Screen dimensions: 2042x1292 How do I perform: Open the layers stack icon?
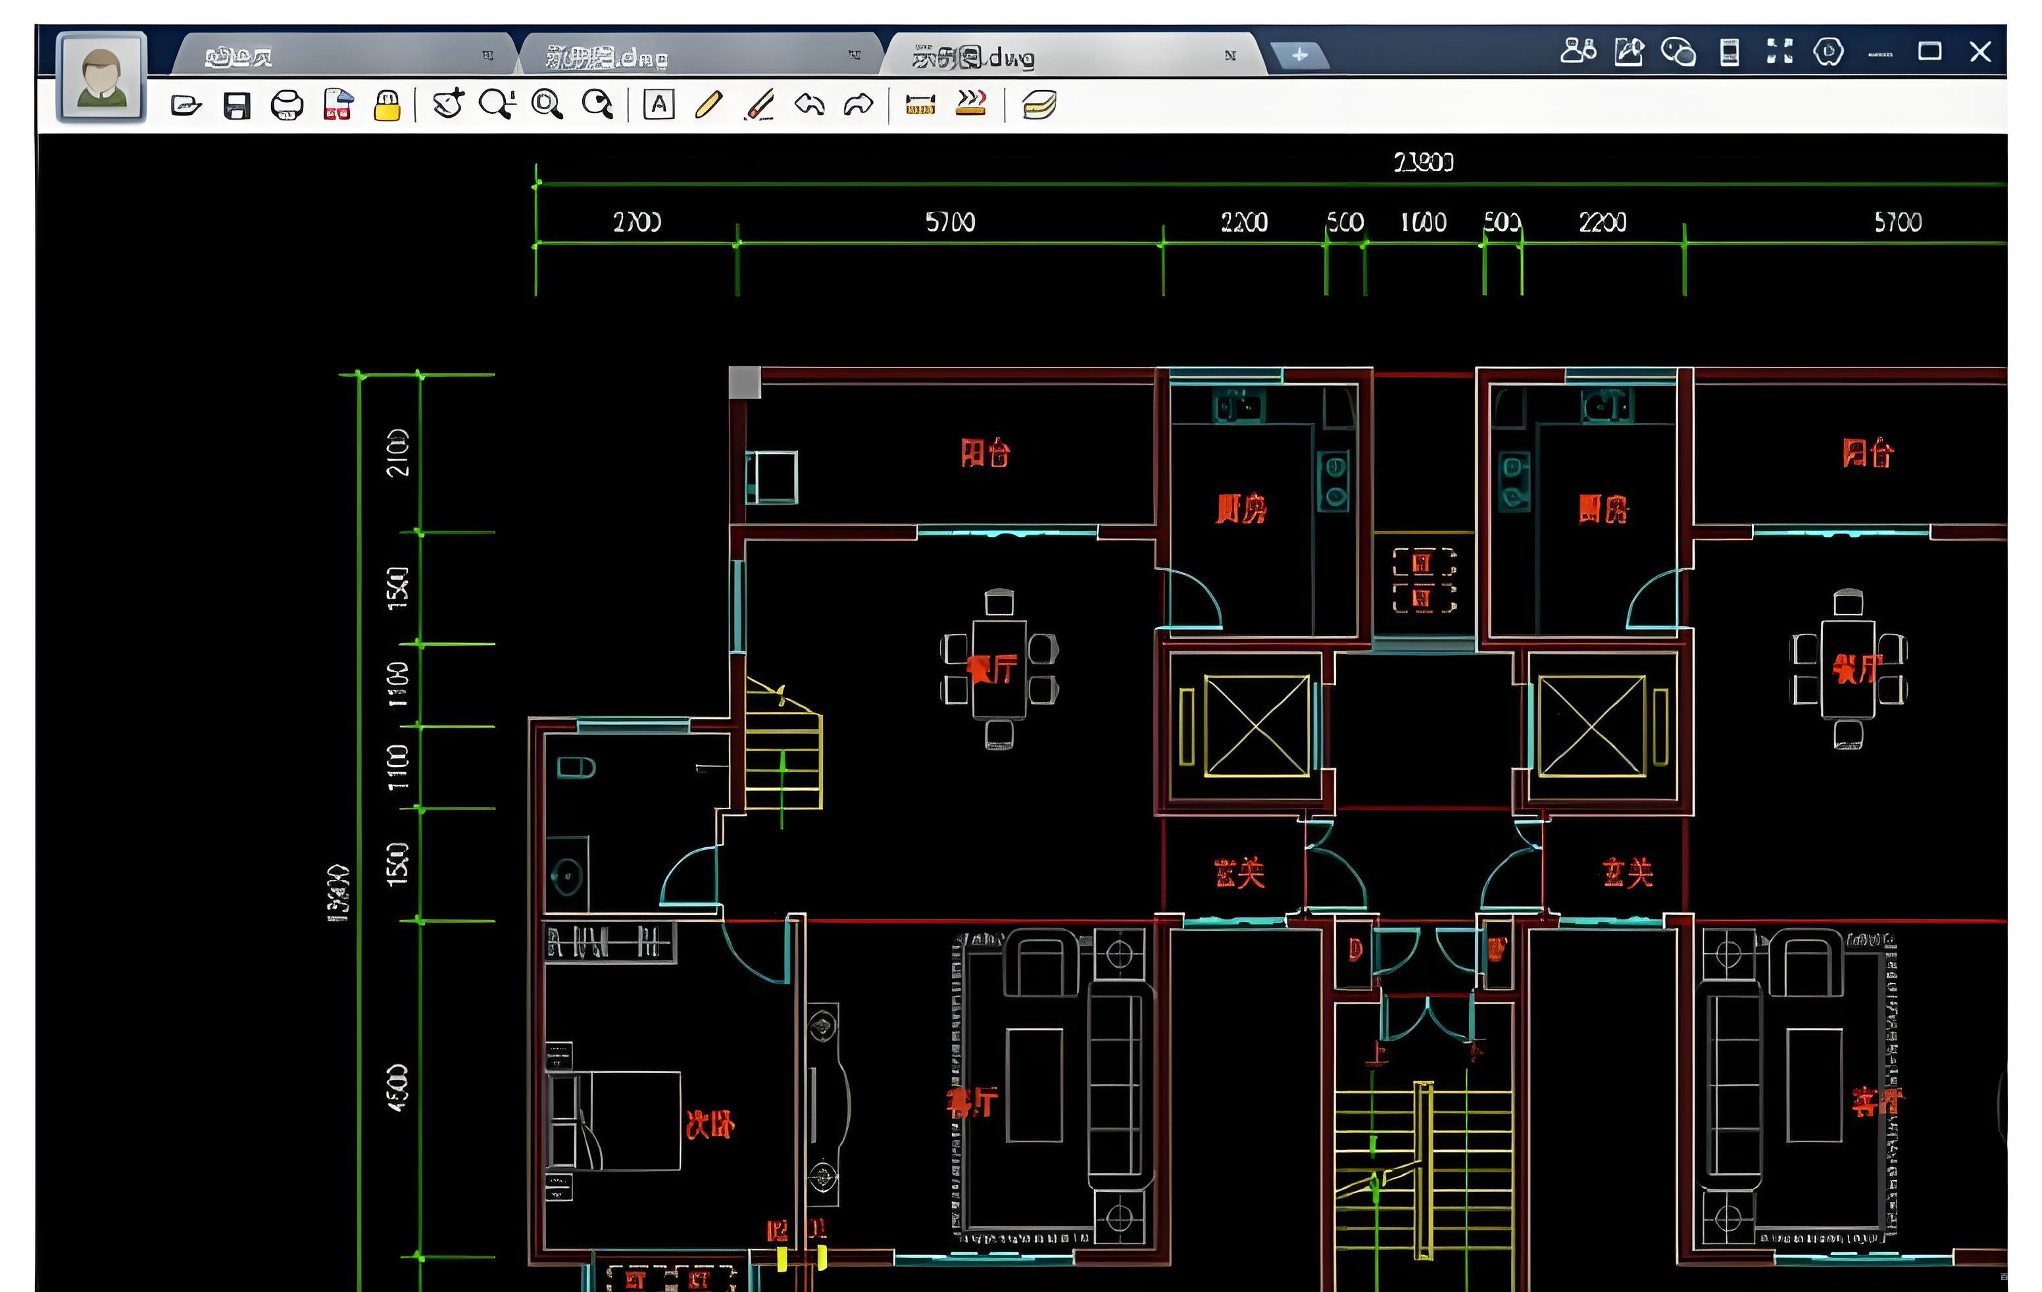coord(1039,105)
